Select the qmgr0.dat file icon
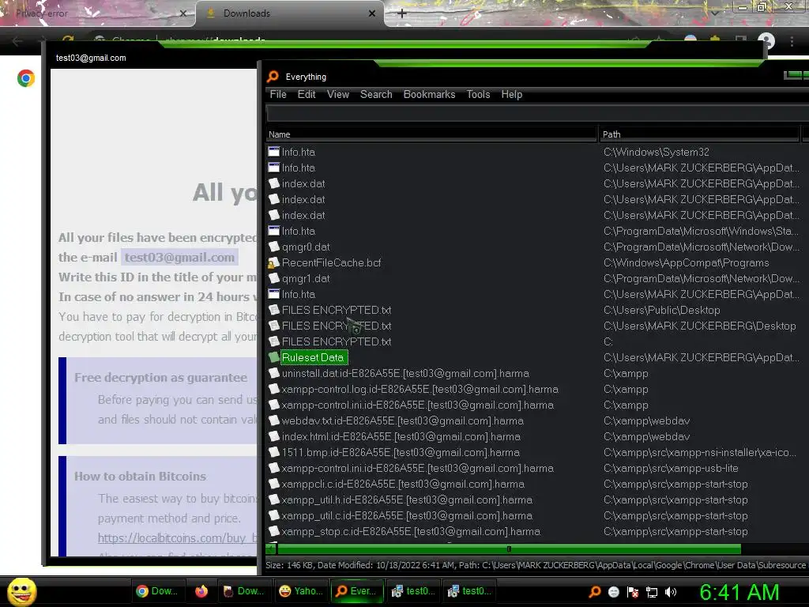 [274, 247]
